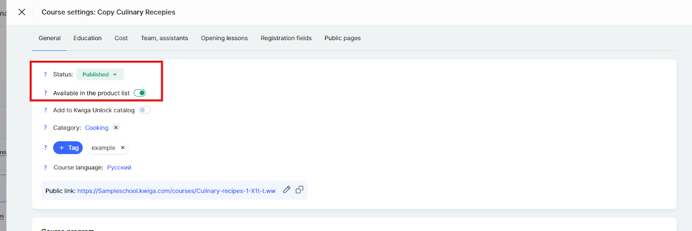Open the Cost tab
Screen dimensions: 692x231
[121, 38]
